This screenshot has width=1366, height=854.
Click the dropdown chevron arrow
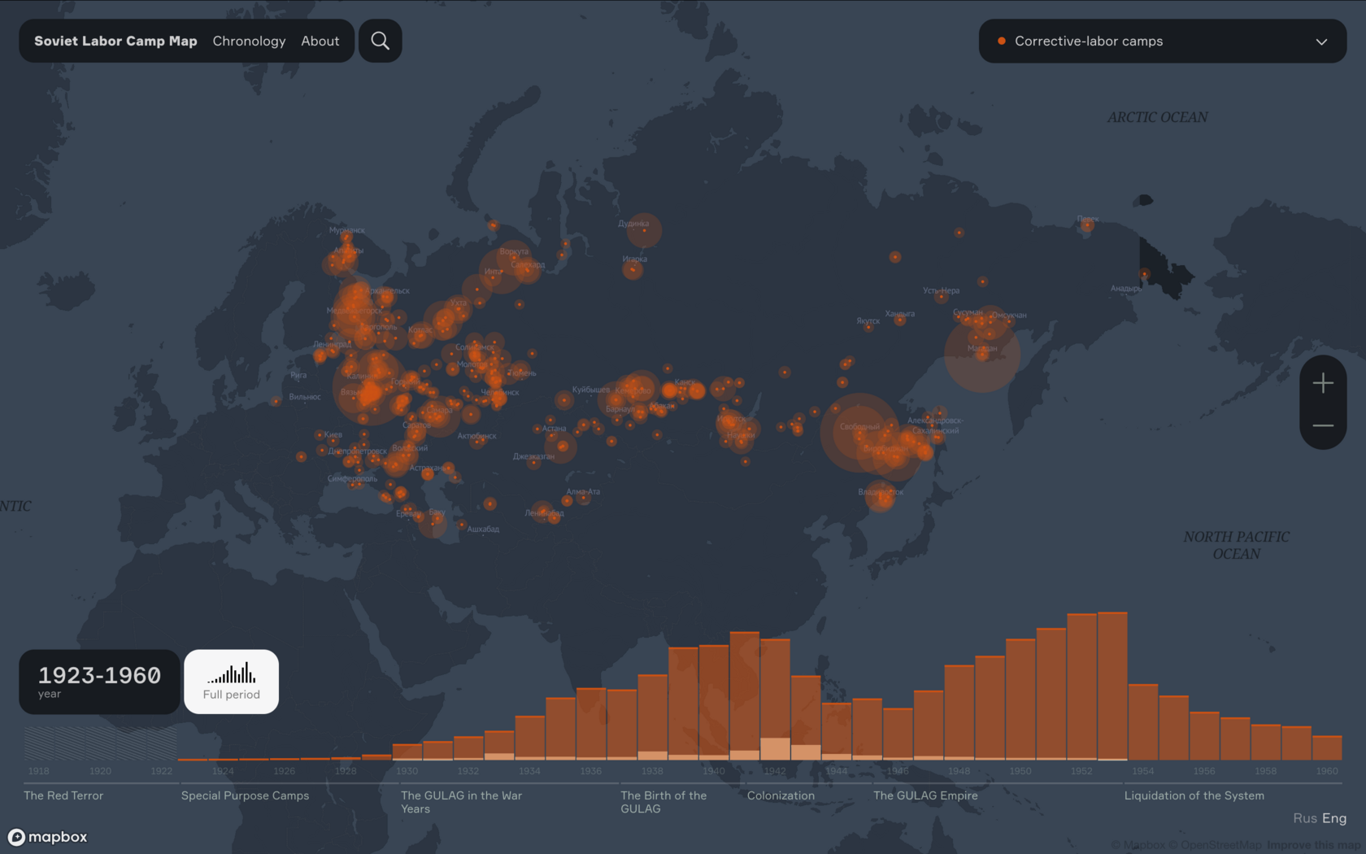[x=1321, y=41]
